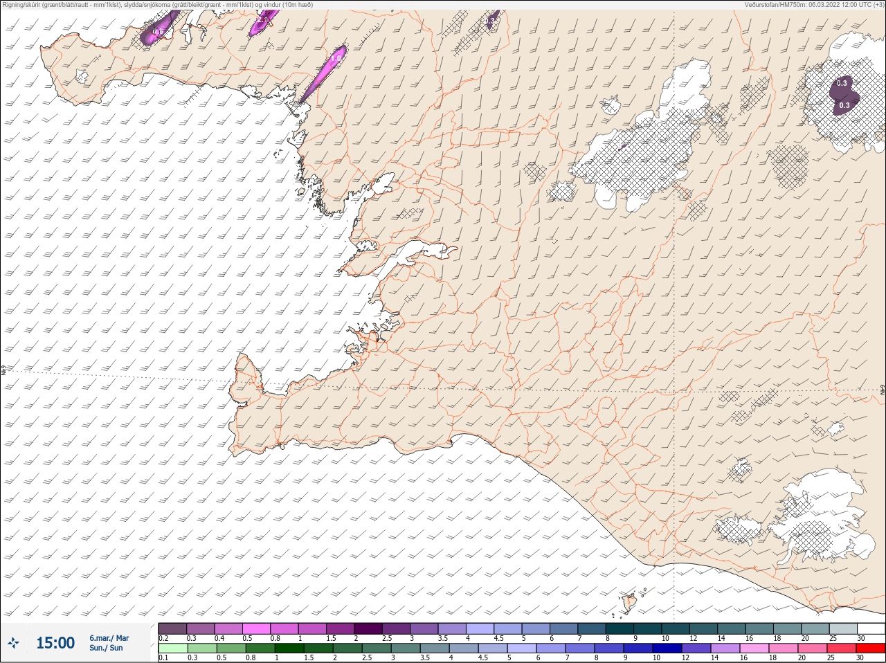Click the 4.5 label in the snow scale row
The width and height of the screenshot is (886, 663).
click(x=498, y=638)
